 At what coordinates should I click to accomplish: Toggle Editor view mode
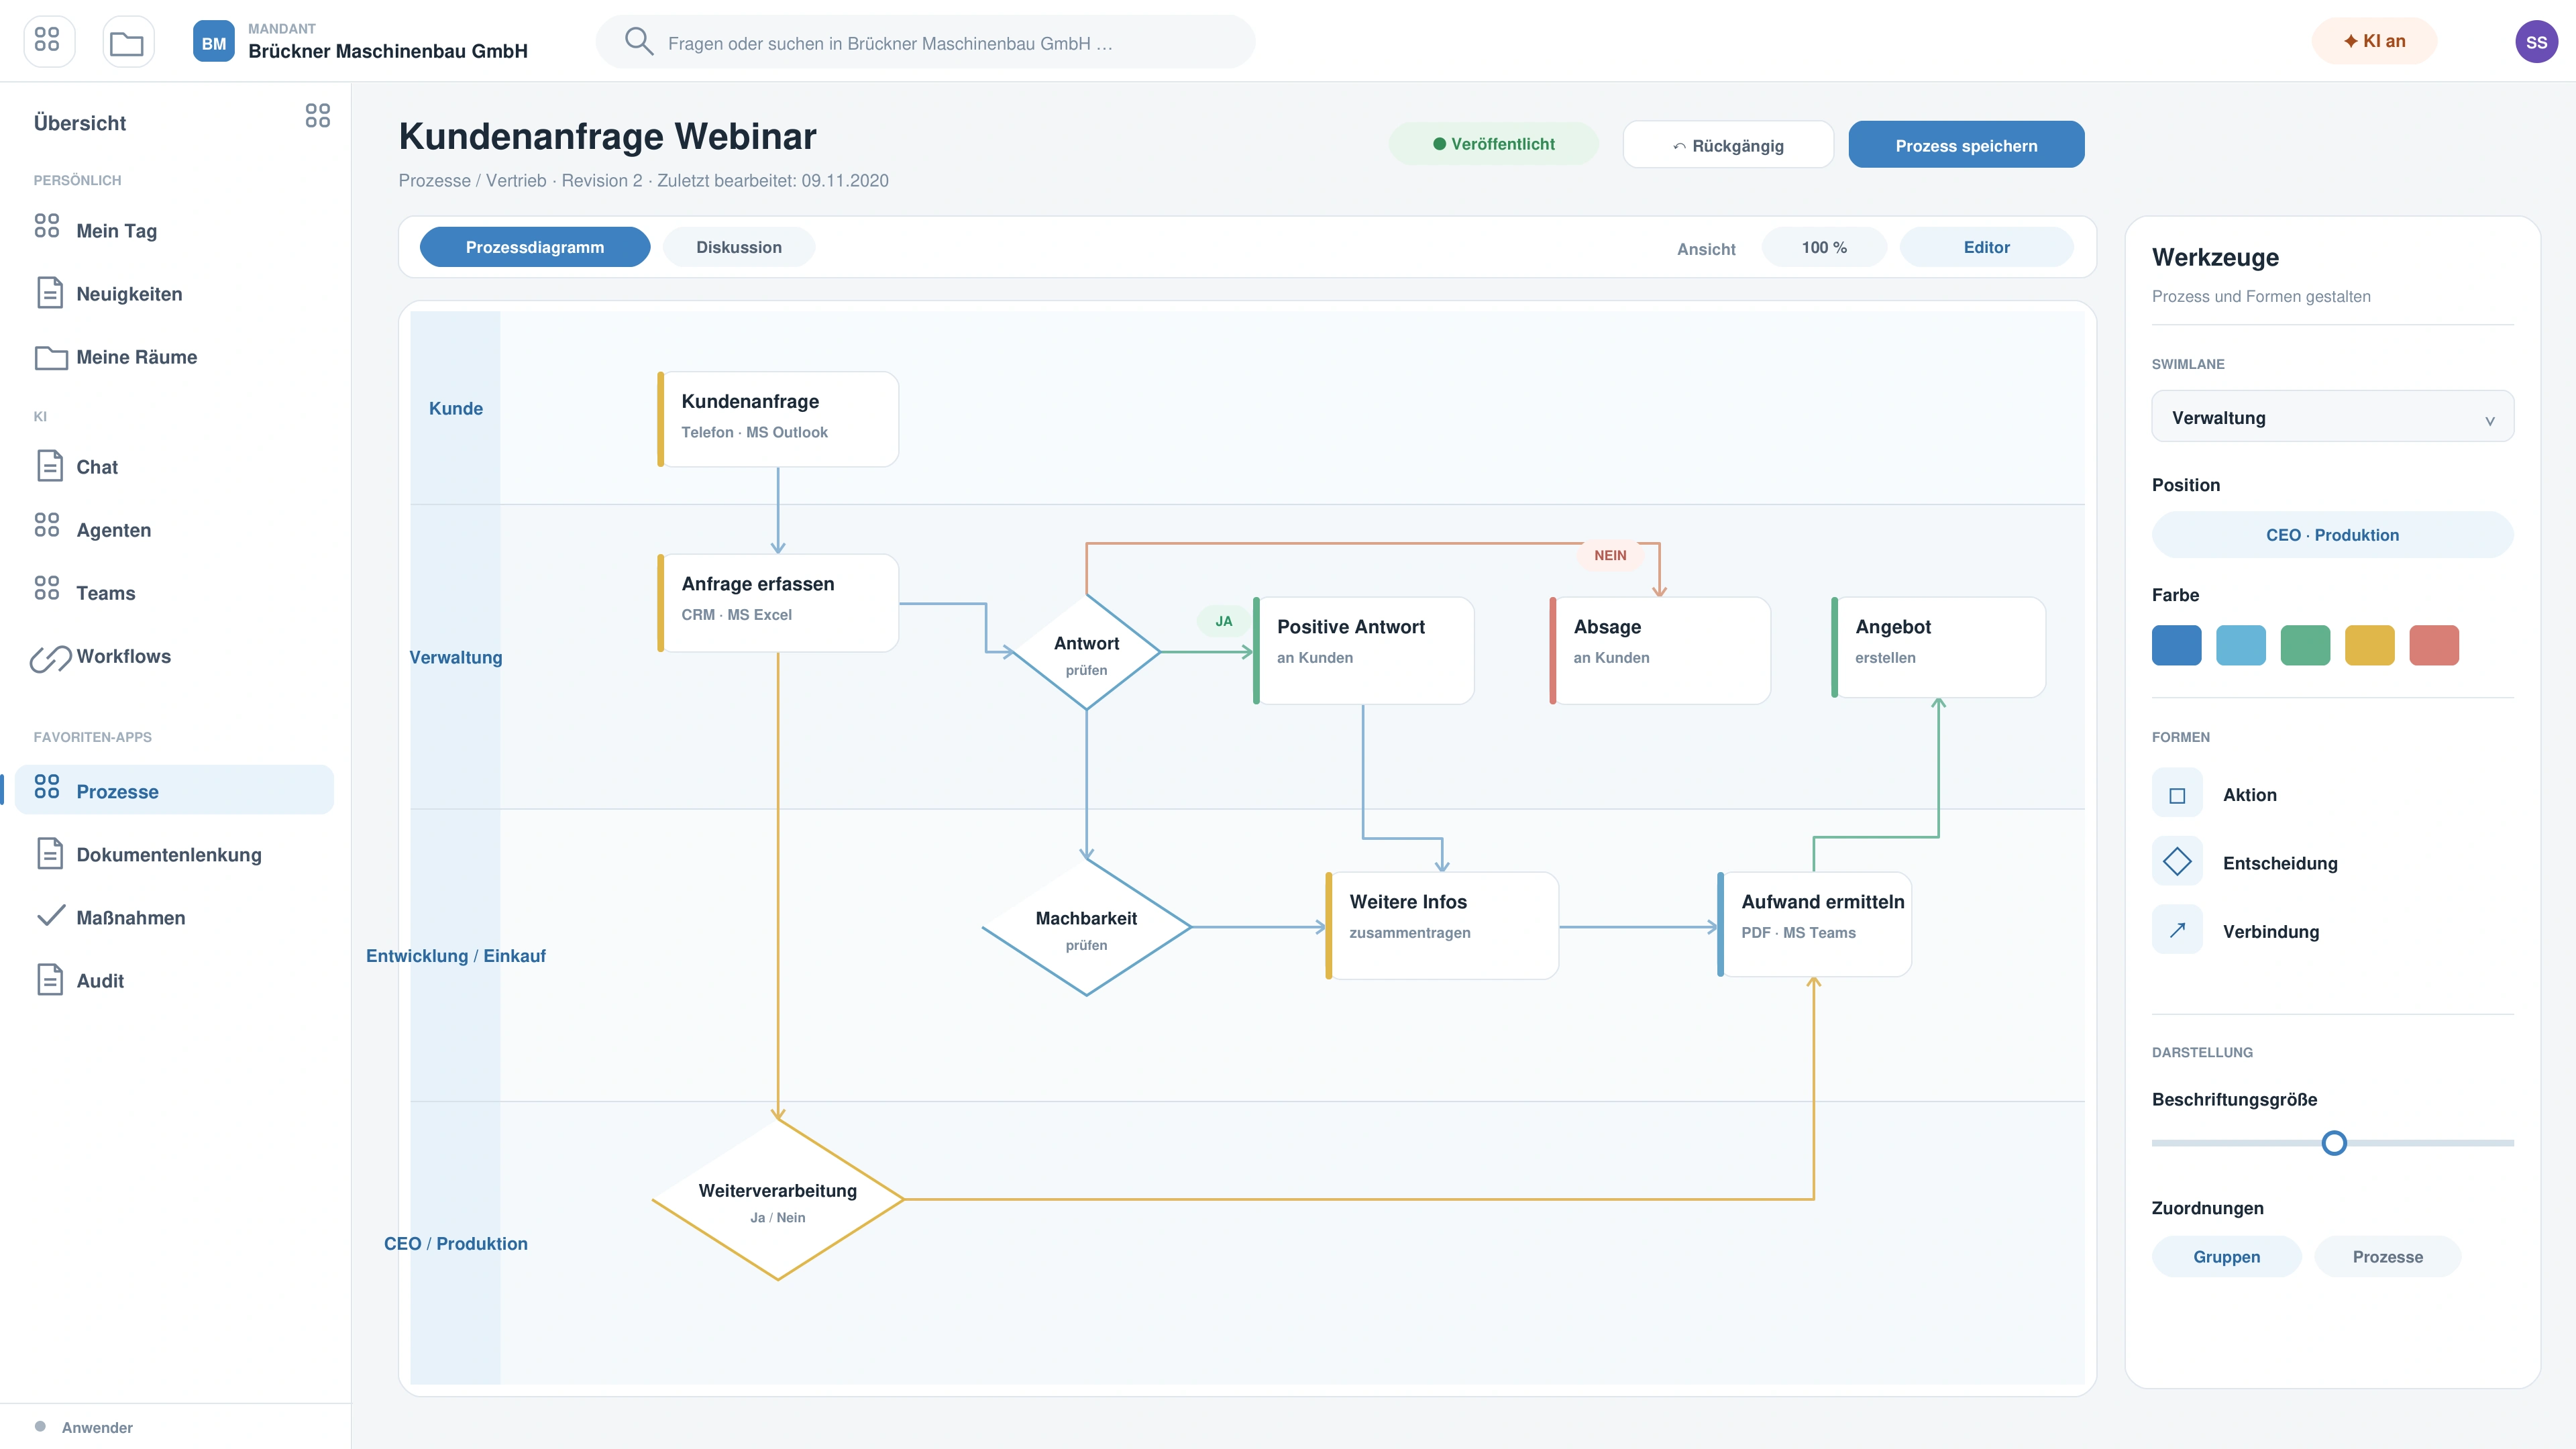coord(1986,247)
